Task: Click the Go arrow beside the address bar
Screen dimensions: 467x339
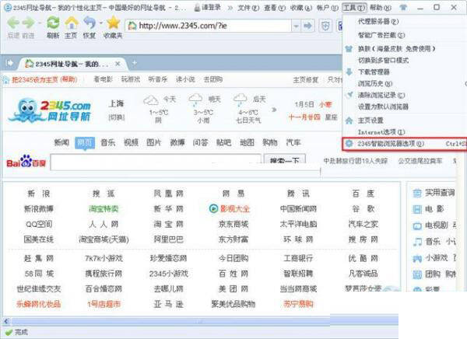Action: (307, 26)
